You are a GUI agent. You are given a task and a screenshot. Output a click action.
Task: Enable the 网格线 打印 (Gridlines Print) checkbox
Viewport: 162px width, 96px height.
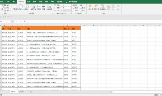coord(74,11)
